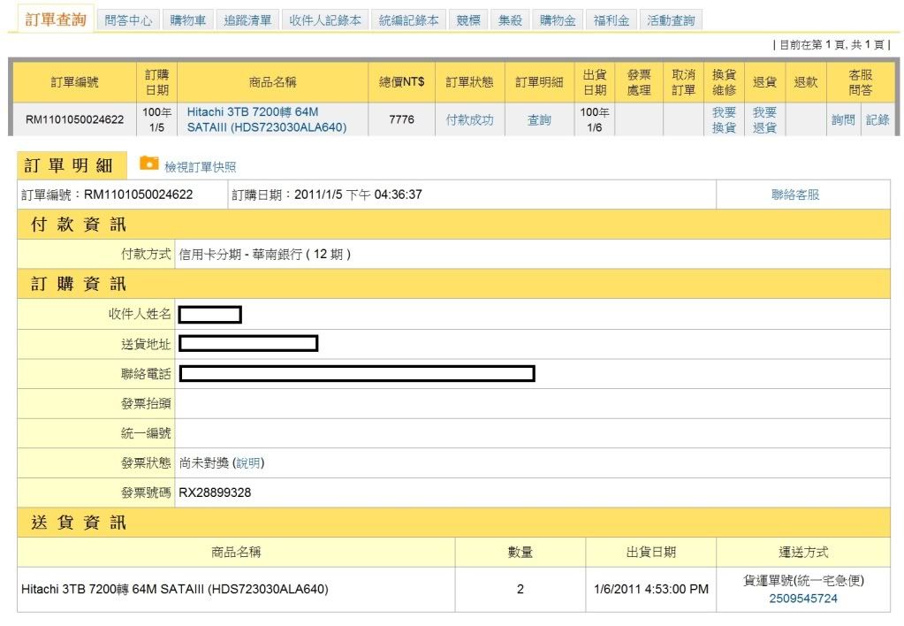Open the 訂單查詢 tab
The width and height of the screenshot is (904, 626).
[x=56, y=19]
